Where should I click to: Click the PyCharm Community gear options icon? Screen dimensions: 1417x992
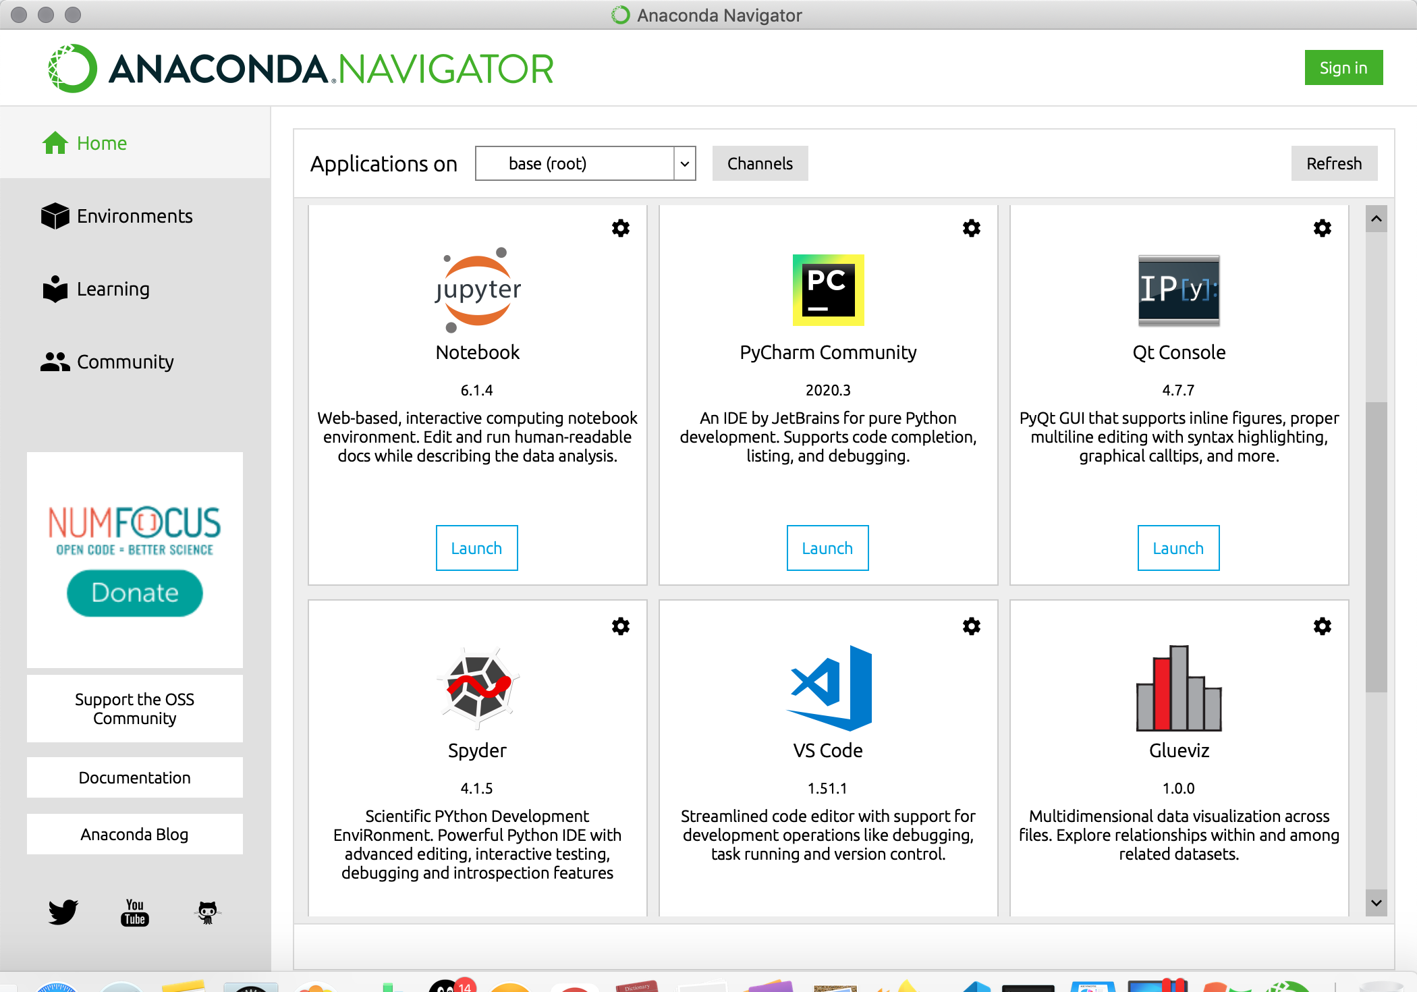coord(971,228)
